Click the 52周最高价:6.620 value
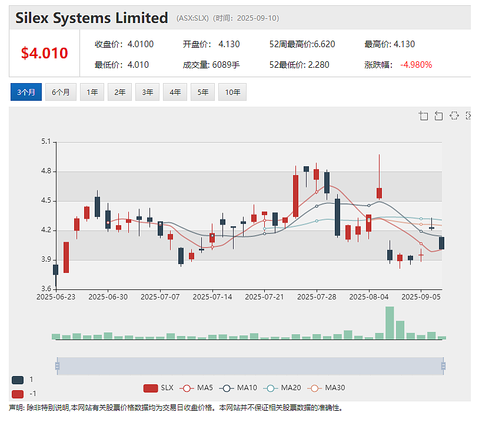This screenshot has height=422, width=479. tap(302, 44)
